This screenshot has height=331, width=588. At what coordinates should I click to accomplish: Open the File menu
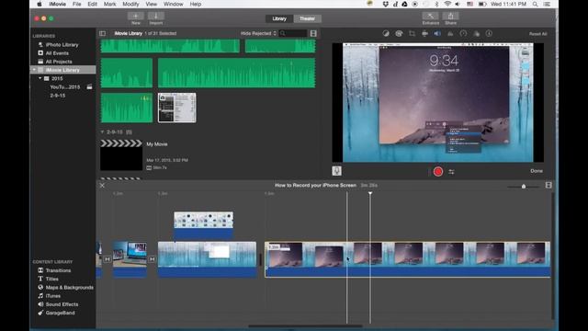[x=76, y=4]
